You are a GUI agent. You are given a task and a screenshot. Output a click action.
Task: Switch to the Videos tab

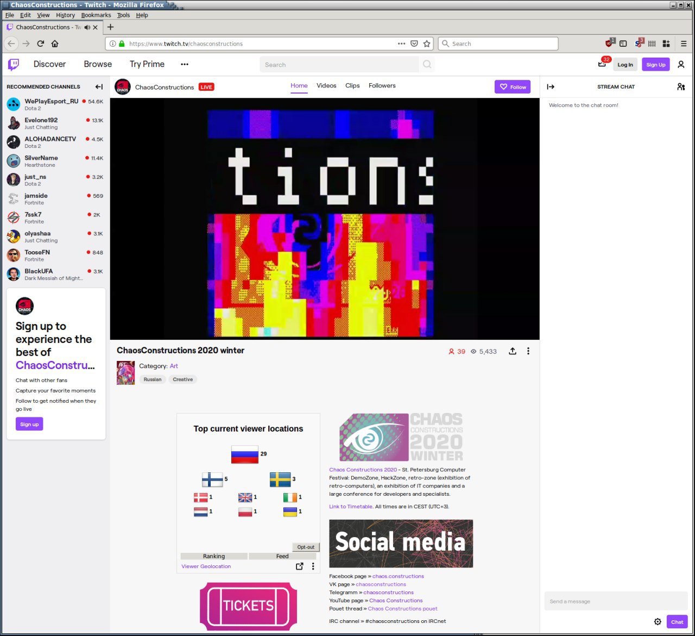tap(326, 85)
